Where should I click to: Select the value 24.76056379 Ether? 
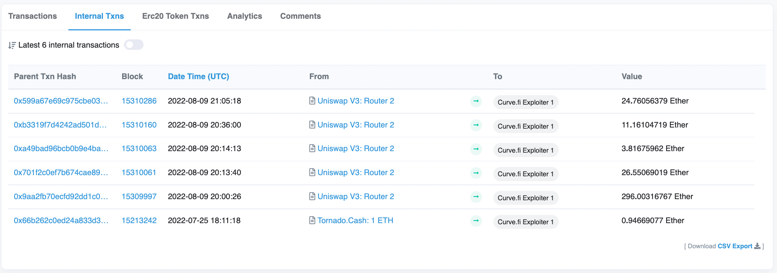[x=655, y=101]
